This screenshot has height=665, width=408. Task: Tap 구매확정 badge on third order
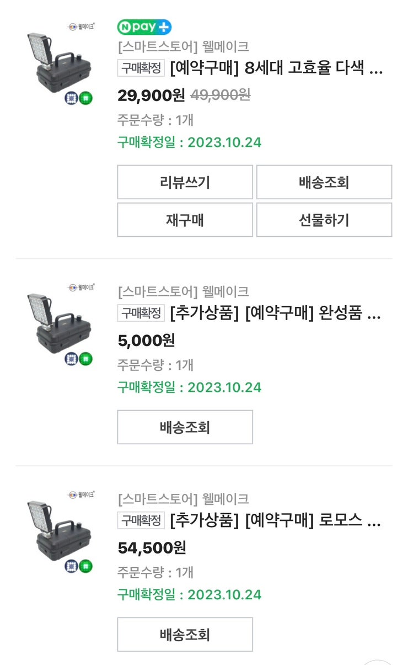(141, 520)
